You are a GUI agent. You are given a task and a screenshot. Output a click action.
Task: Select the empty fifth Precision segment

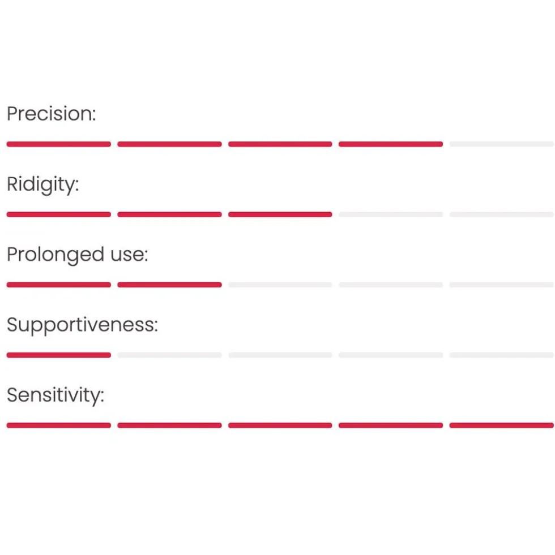[x=501, y=144]
